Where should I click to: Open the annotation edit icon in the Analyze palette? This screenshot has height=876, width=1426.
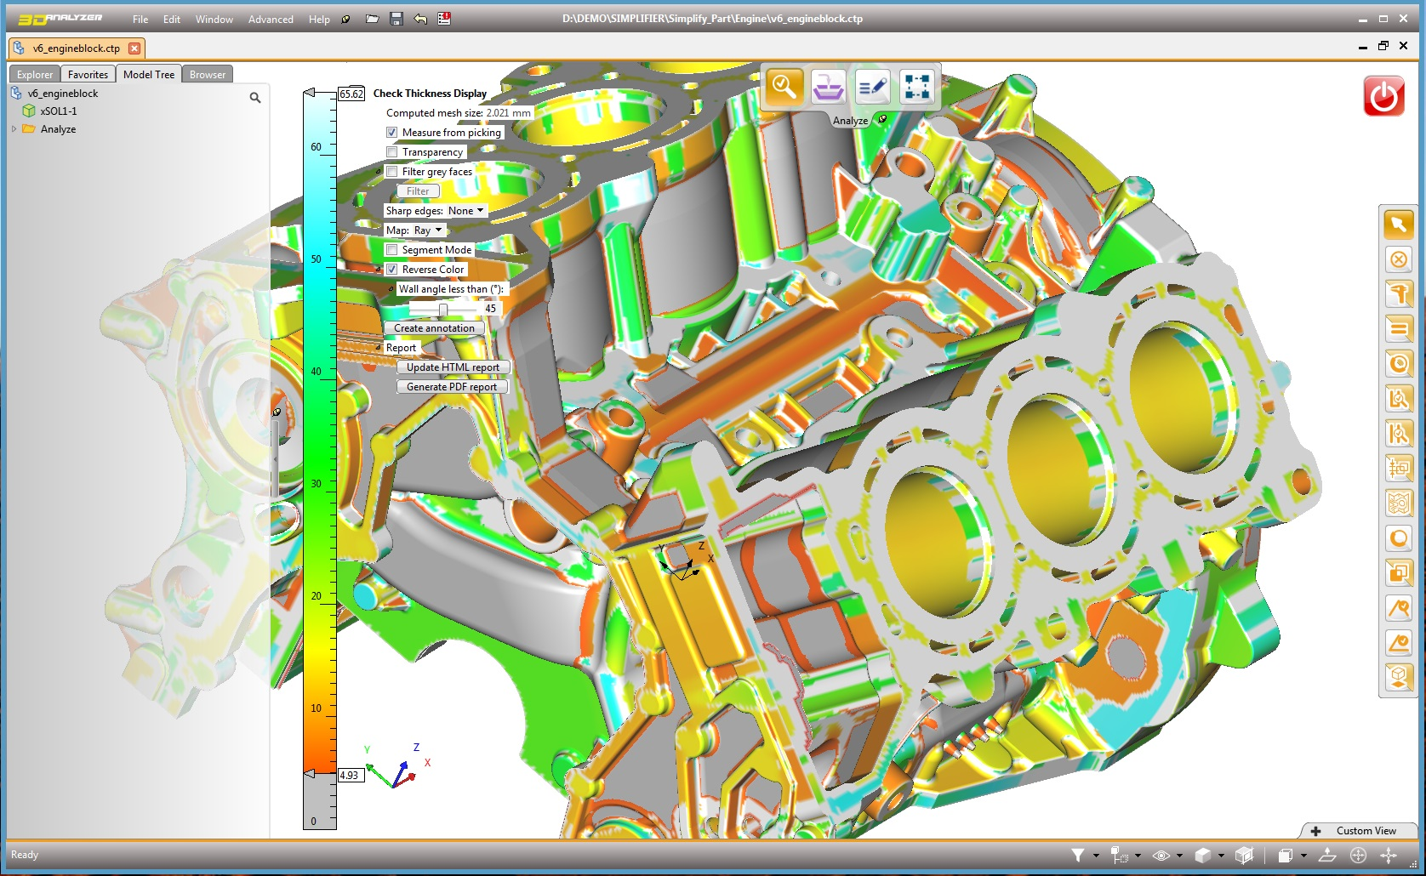pos(873,86)
